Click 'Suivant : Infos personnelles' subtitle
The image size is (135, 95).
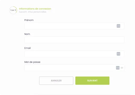tap(33, 12)
